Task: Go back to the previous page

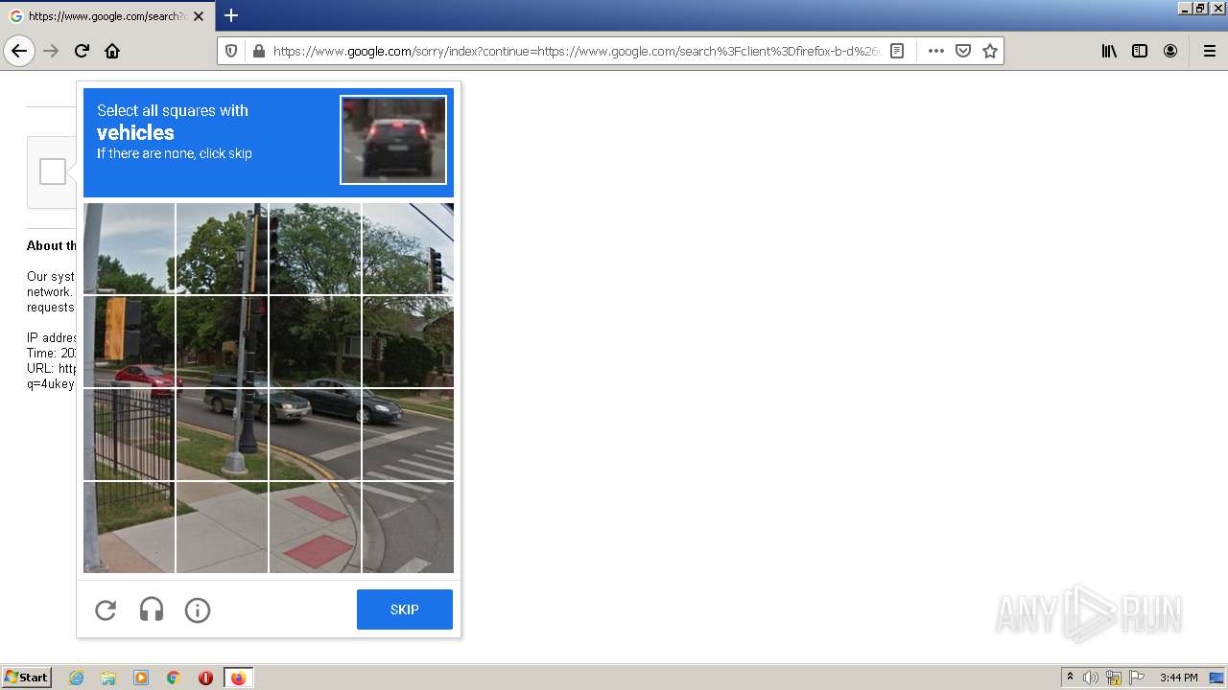Action: (x=19, y=51)
